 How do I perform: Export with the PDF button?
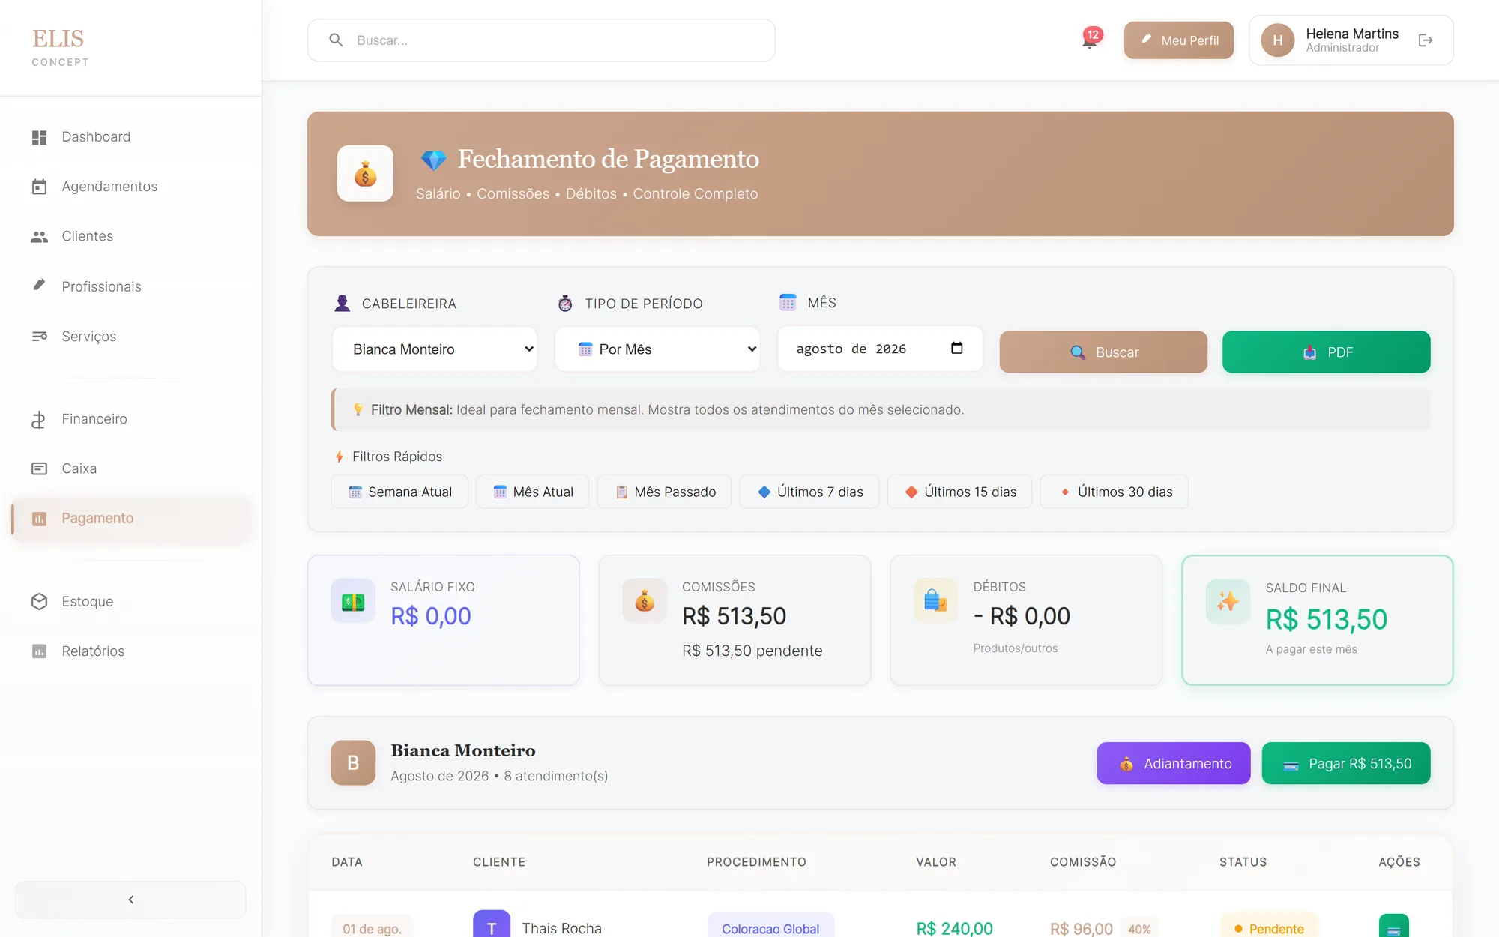point(1326,352)
